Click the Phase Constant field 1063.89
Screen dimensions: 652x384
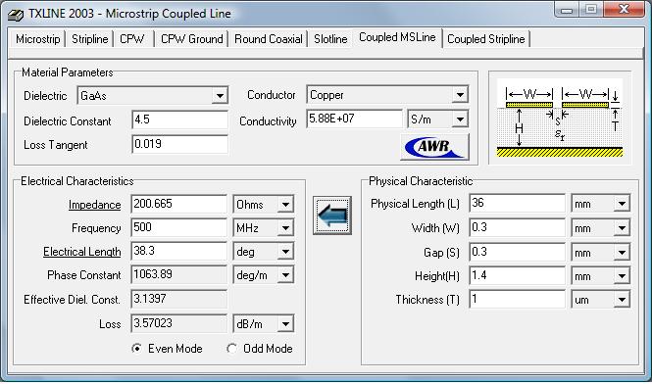pyautogui.click(x=178, y=274)
